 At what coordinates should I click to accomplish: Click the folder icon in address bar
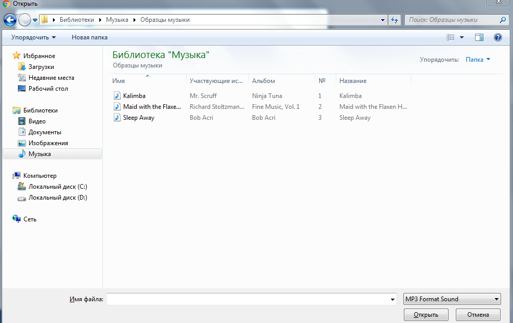tap(45, 20)
